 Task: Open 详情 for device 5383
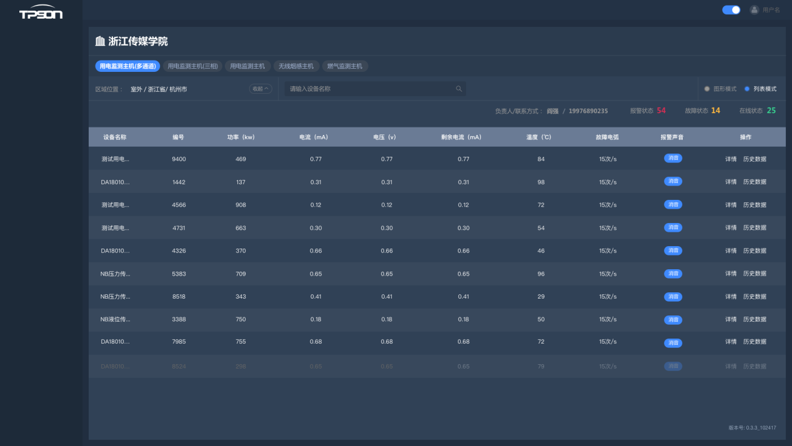[731, 274]
